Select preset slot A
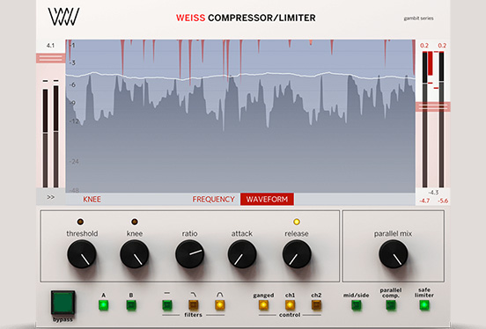Image resolution: width=486 pixels, height=329 pixels. pyautogui.click(x=104, y=305)
